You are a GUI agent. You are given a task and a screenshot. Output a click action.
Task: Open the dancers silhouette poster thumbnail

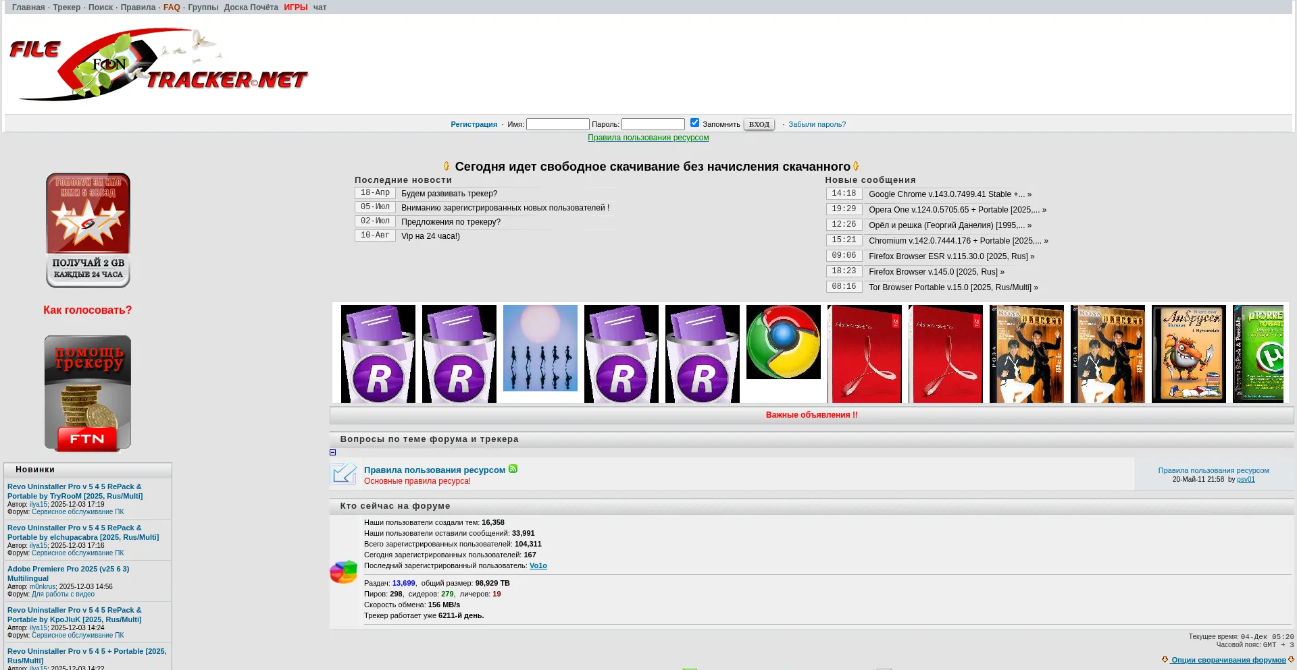coord(540,348)
